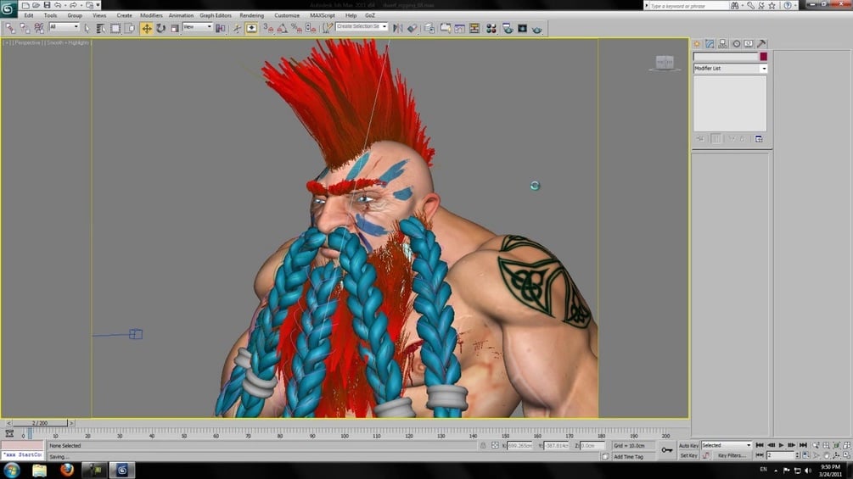Open the Perspective viewport label menu

27,42
